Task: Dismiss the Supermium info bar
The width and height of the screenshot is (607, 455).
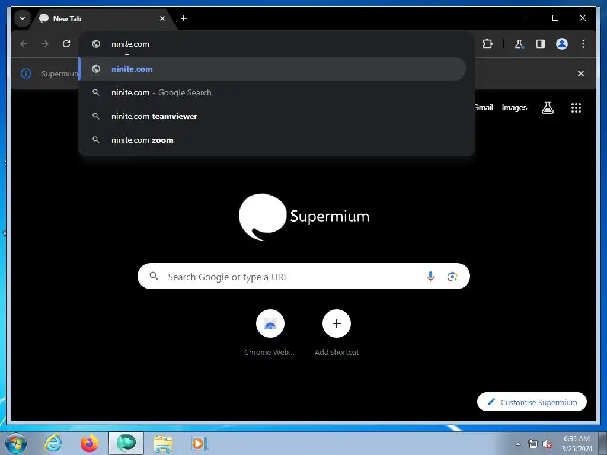Action: pos(581,73)
